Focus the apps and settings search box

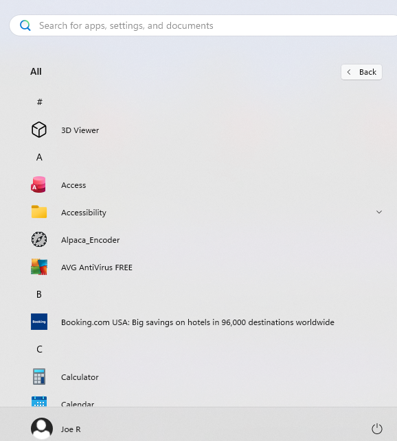203,25
